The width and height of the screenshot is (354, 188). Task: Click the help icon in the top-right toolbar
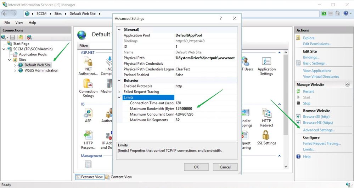(x=346, y=13)
